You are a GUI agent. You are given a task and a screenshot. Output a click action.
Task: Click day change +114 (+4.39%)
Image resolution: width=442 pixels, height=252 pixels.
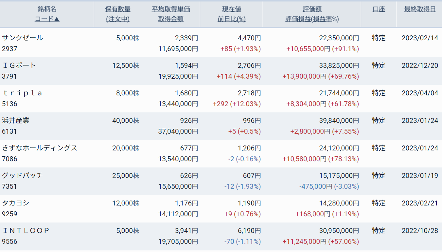[x=239, y=76]
